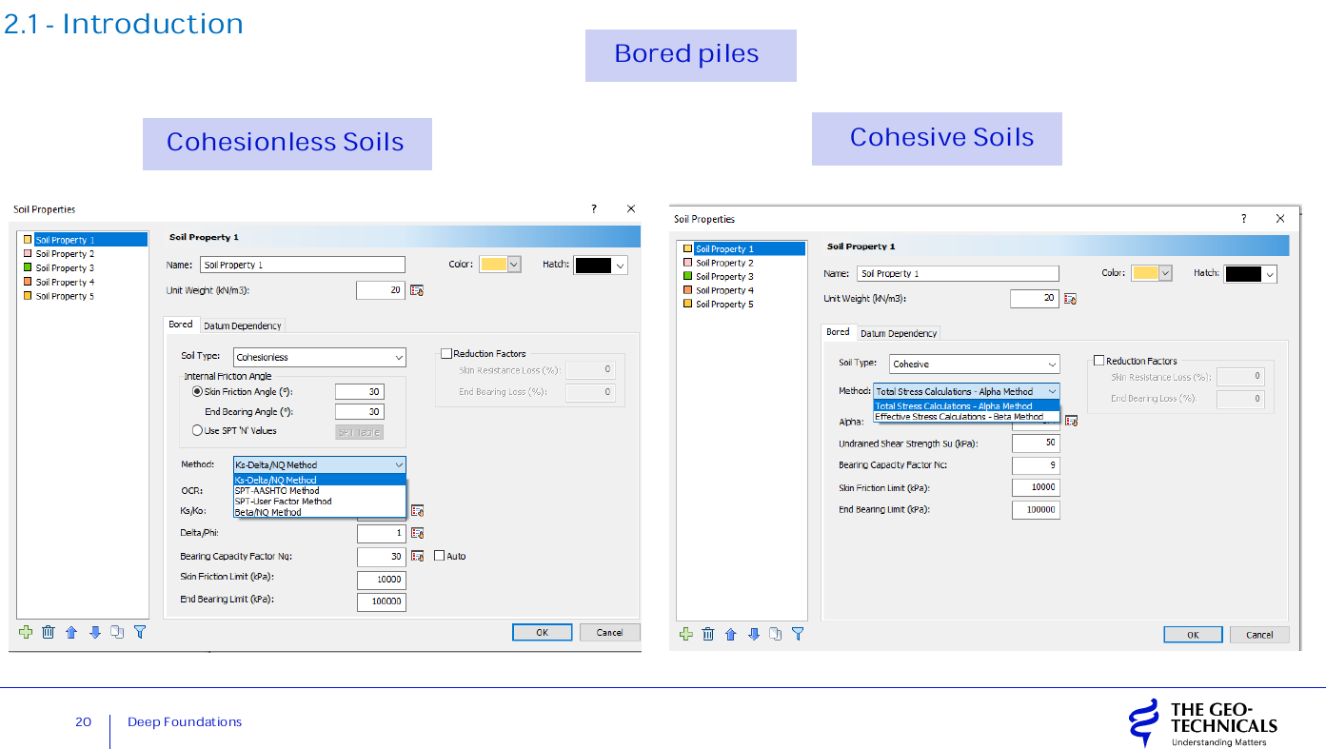Choose Beta/NQ Method from the open list

tap(268, 512)
